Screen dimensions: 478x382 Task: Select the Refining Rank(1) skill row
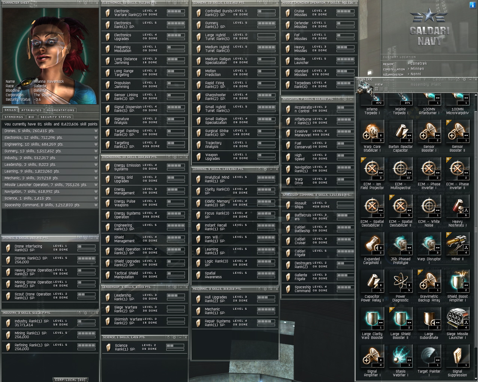tap(49, 347)
